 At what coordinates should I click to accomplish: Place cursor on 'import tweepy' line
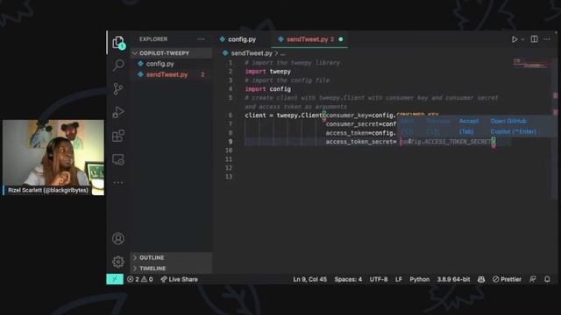click(x=267, y=72)
